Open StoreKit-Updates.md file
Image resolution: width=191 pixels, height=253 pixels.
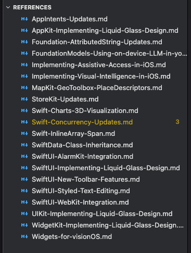[65, 99]
